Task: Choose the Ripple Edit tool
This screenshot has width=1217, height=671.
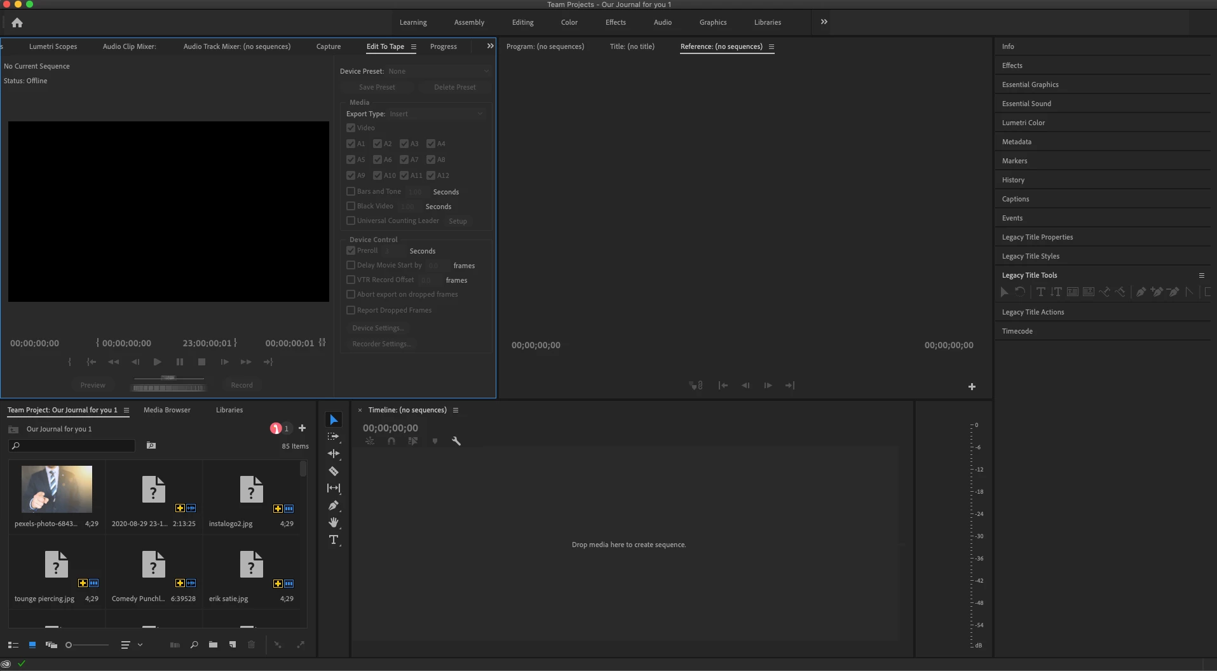Action: pos(334,454)
